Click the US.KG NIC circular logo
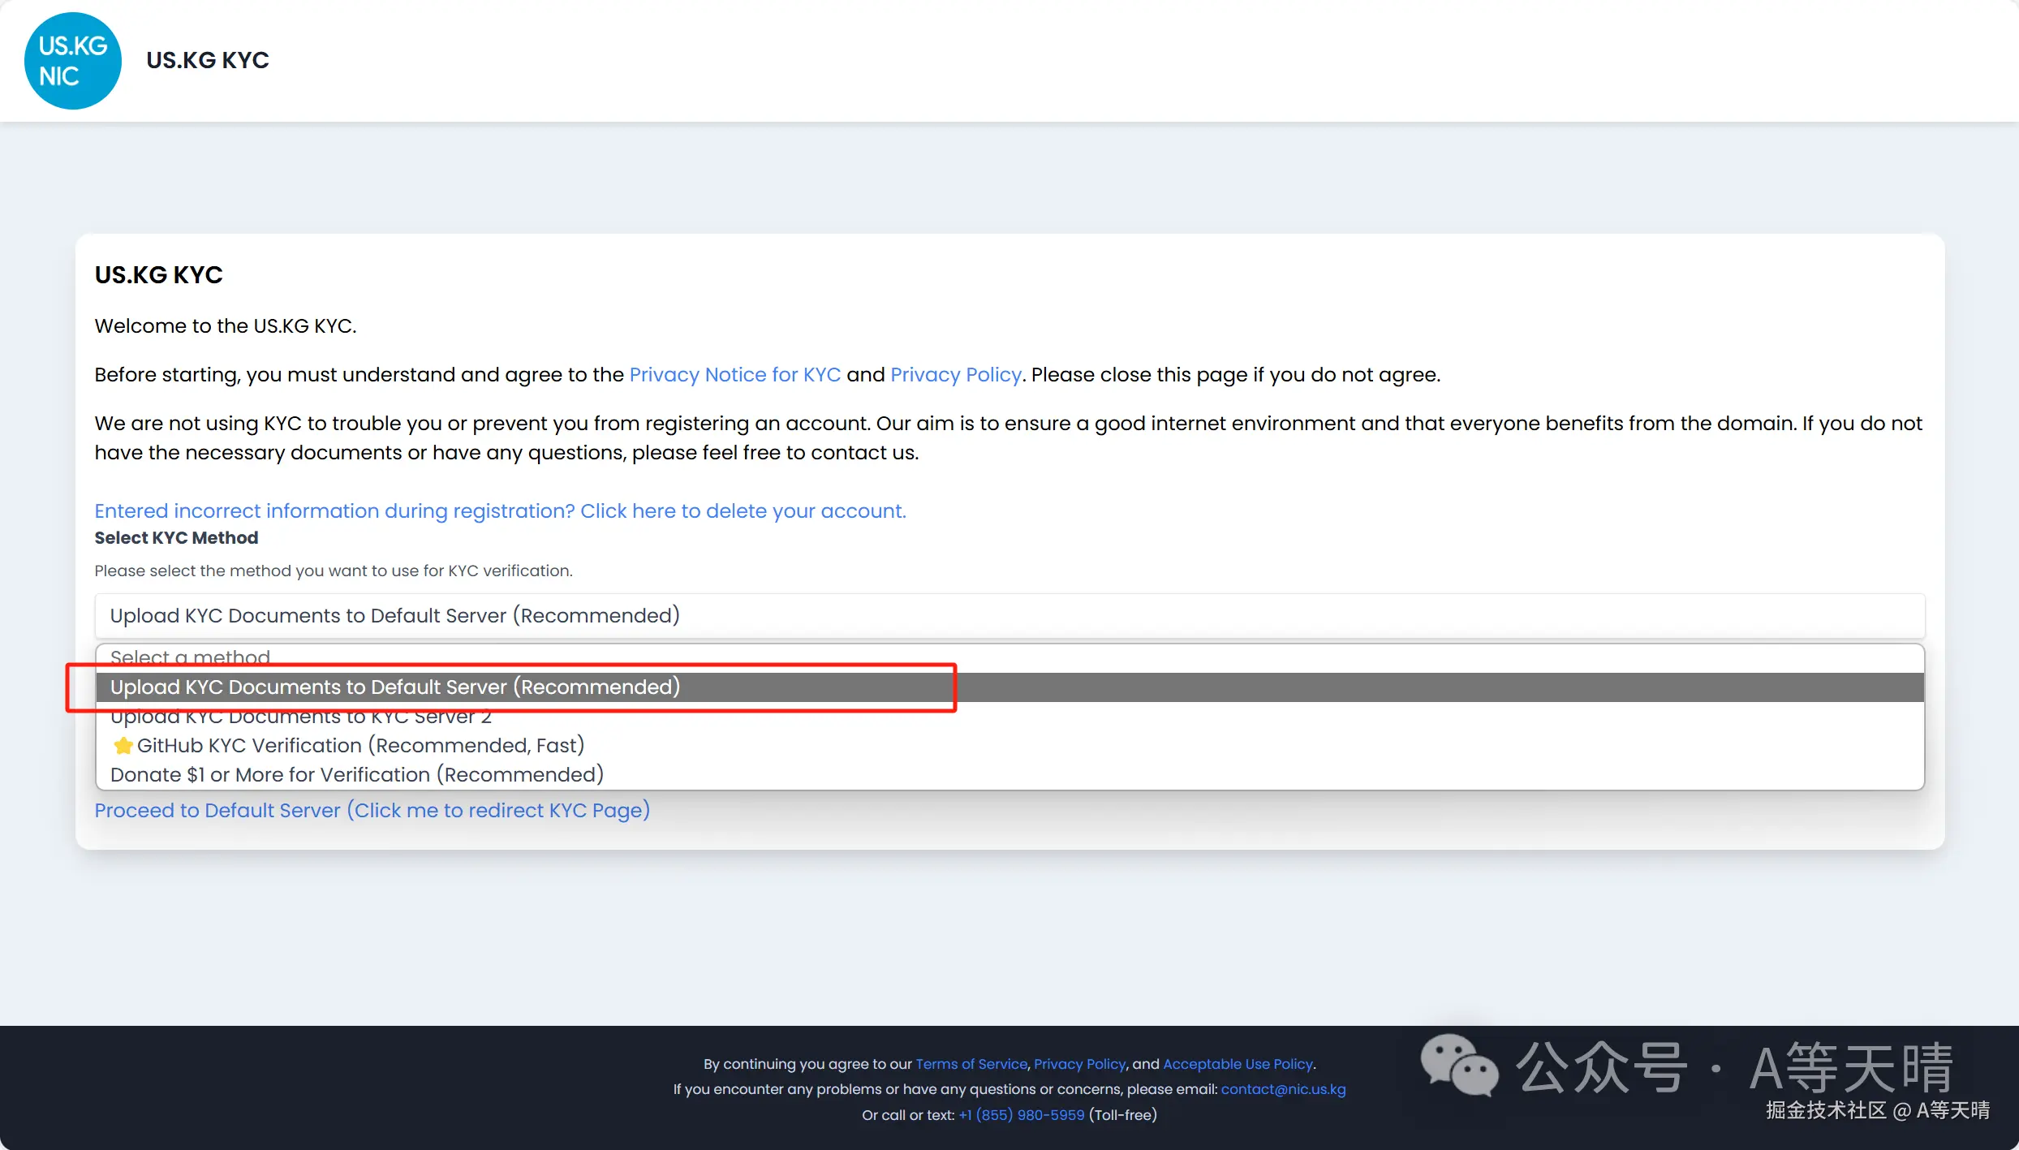The width and height of the screenshot is (2019, 1150). tap(73, 61)
